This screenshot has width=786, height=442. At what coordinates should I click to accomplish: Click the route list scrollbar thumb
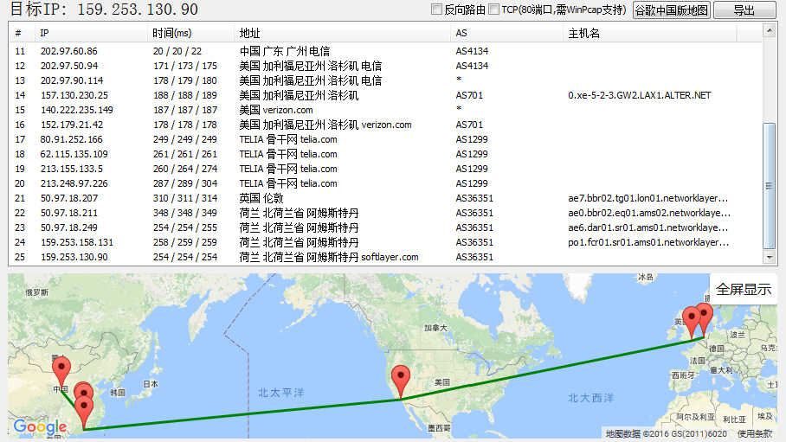click(x=769, y=185)
